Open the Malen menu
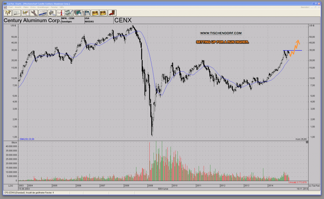This screenshot has width=324, height=199. (x=27, y=7)
